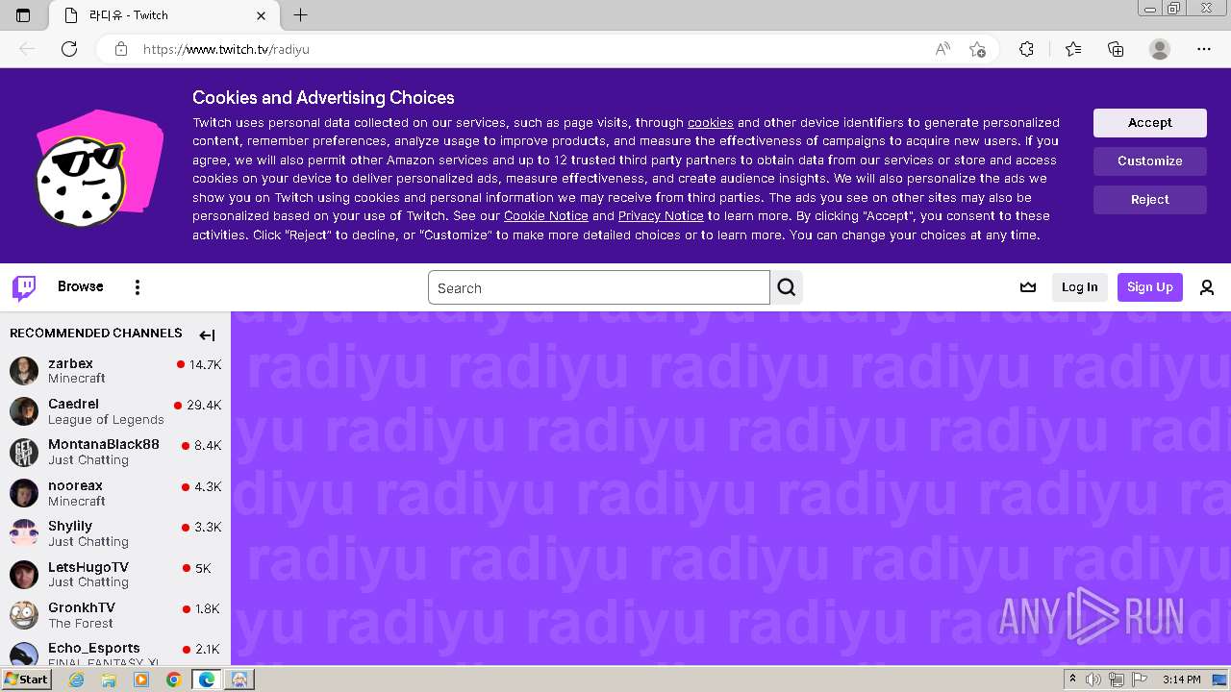Image resolution: width=1231 pixels, height=692 pixels.
Task: Open Prime loot crown icon
Action: click(1028, 287)
